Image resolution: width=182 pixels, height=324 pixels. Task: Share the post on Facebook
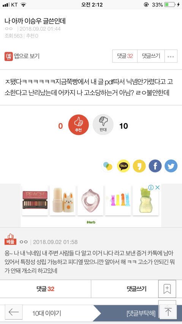point(155,166)
